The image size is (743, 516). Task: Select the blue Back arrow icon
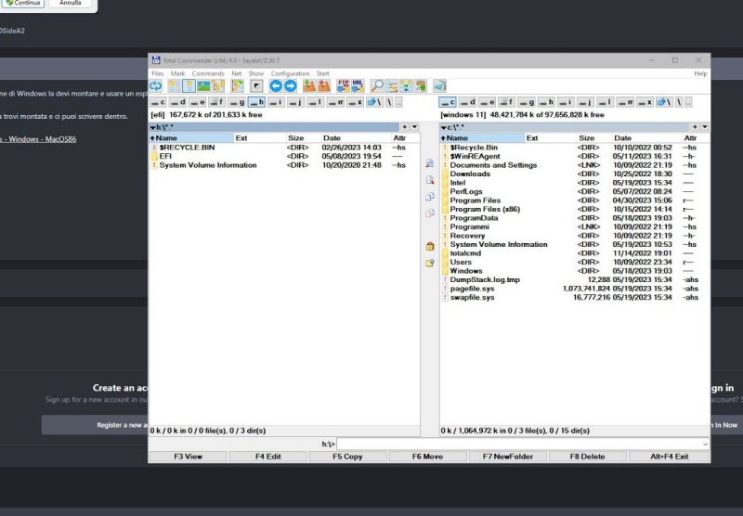point(275,86)
